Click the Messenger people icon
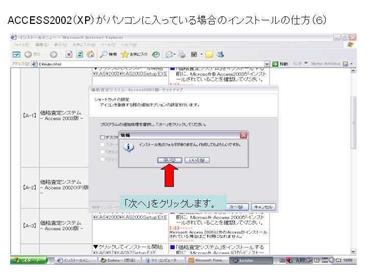 coord(220,54)
